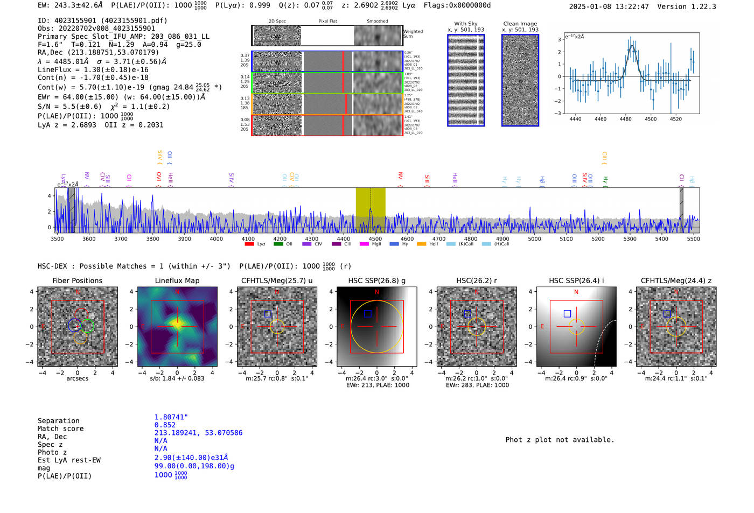Select the red Lyα legend swatch
The width and height of the screenshot is (754, 513).
[x=249, y=244]
